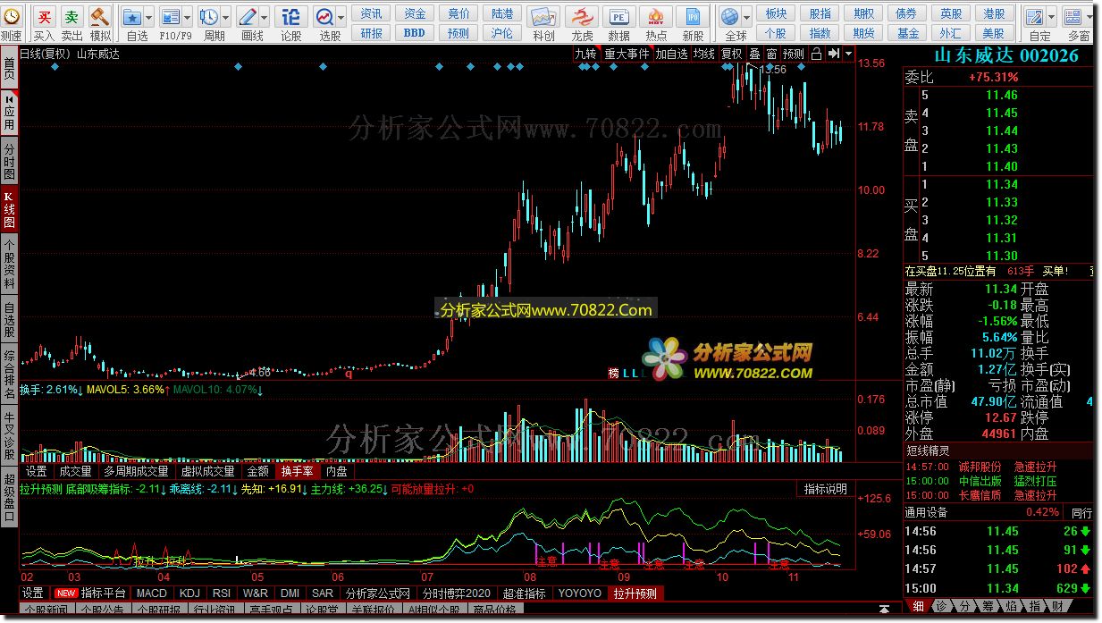The width and height of the screenshot is (1102, 623).
Task: Expand the 自选 dropdown arrow
Action: pos(147,17)
